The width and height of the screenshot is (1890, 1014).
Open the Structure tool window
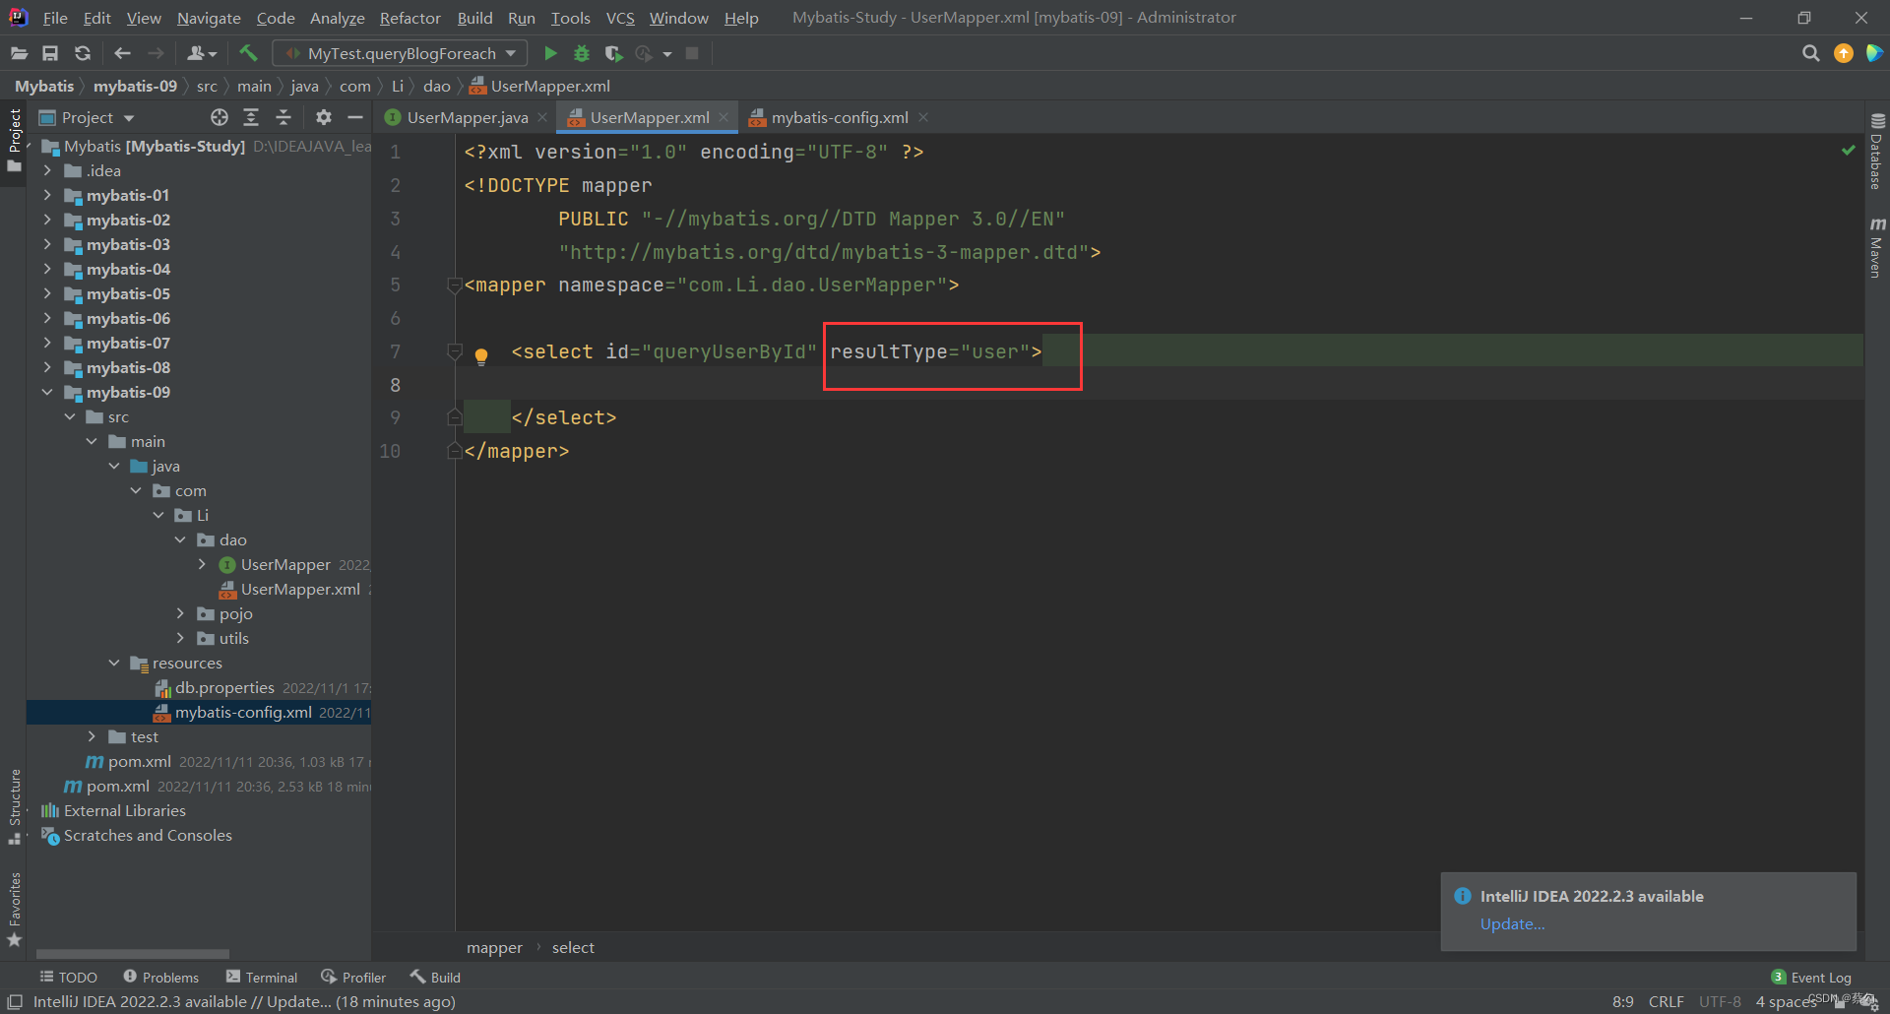15,806
